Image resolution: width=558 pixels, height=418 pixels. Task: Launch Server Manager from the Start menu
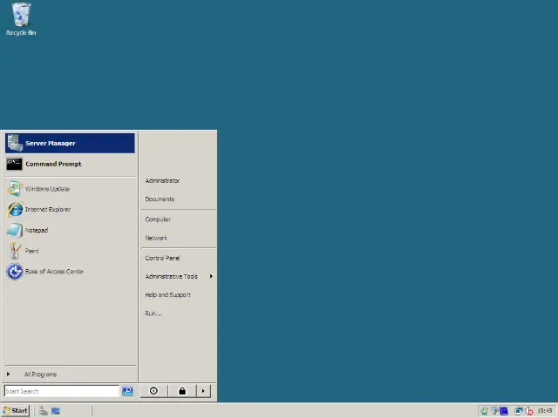[x=70, y=143]
